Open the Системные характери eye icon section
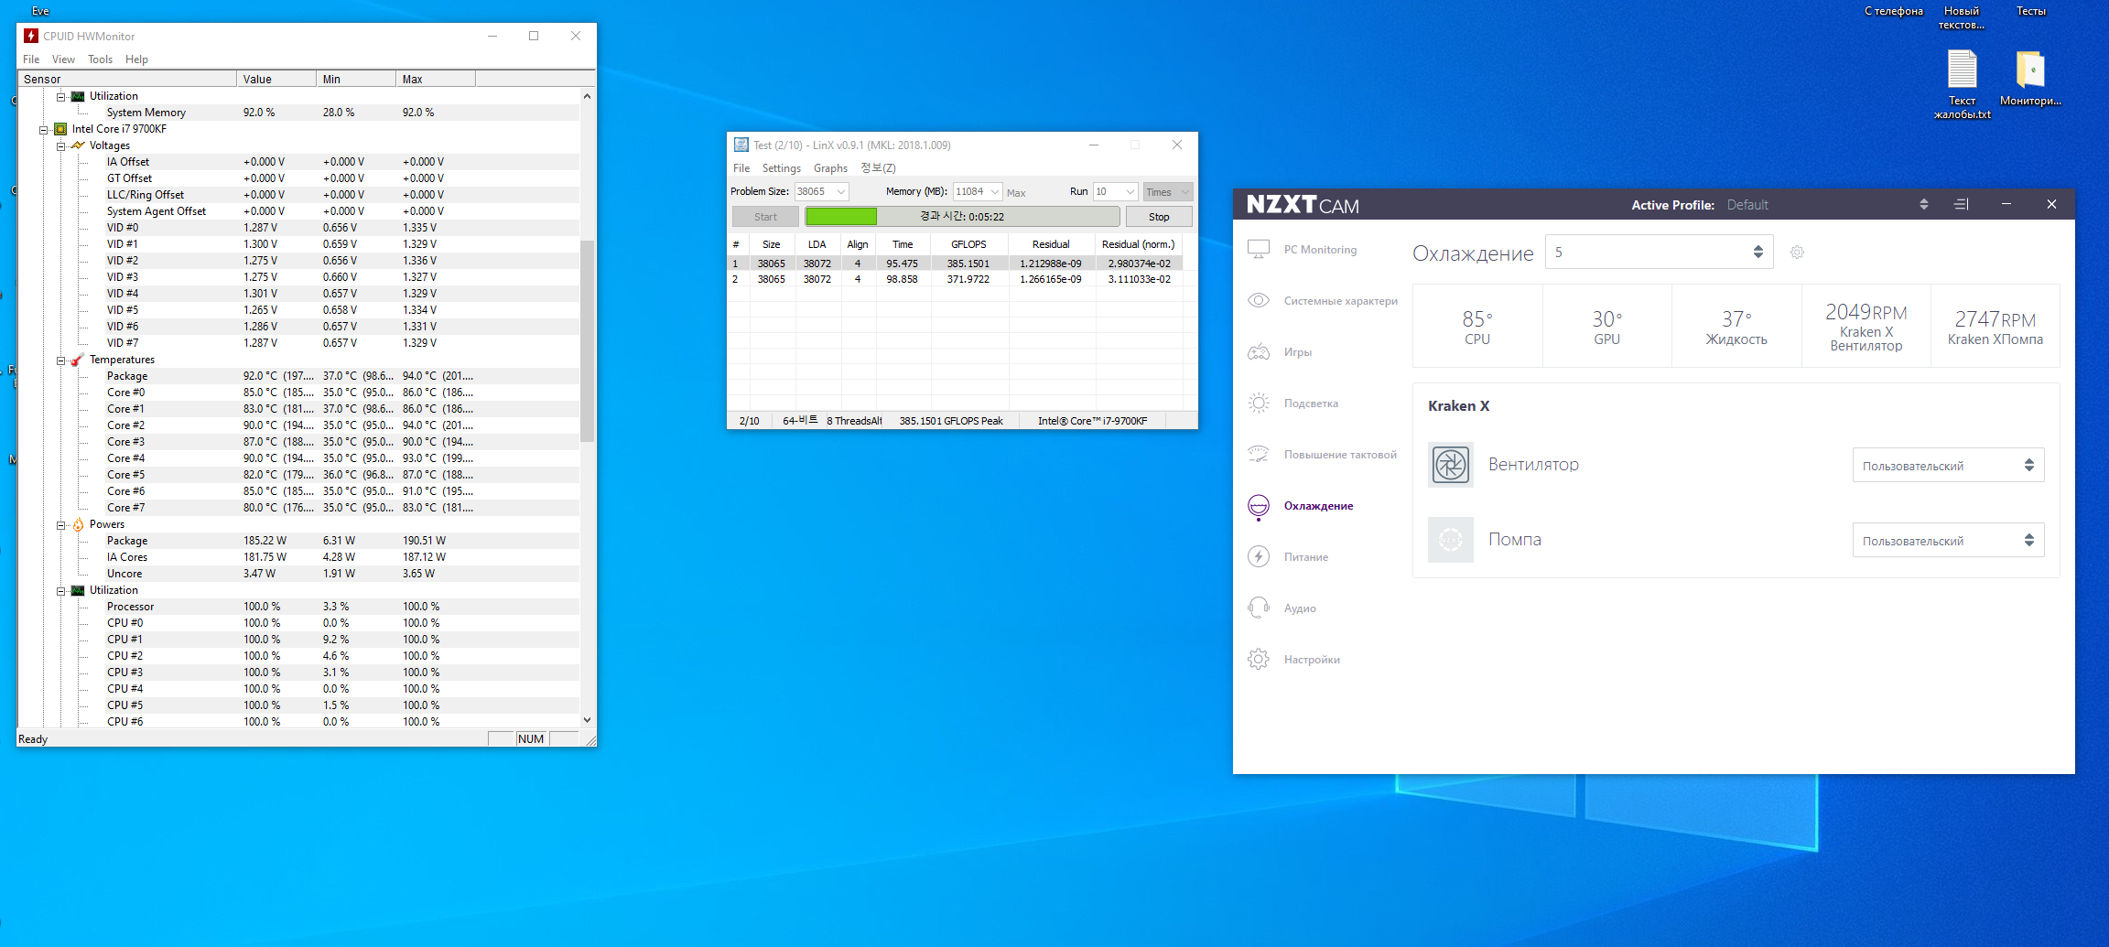The width and height of the screenshot is (2109, 947). click(1259, 301)
